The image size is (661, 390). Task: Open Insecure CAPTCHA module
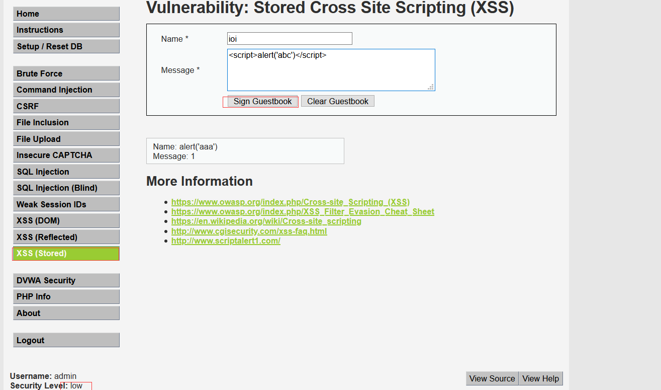66,155
